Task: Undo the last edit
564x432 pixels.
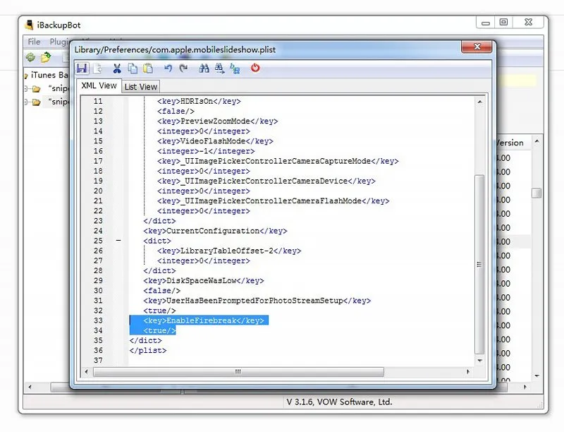Action: pyautogui.click(x=168, y=68)
